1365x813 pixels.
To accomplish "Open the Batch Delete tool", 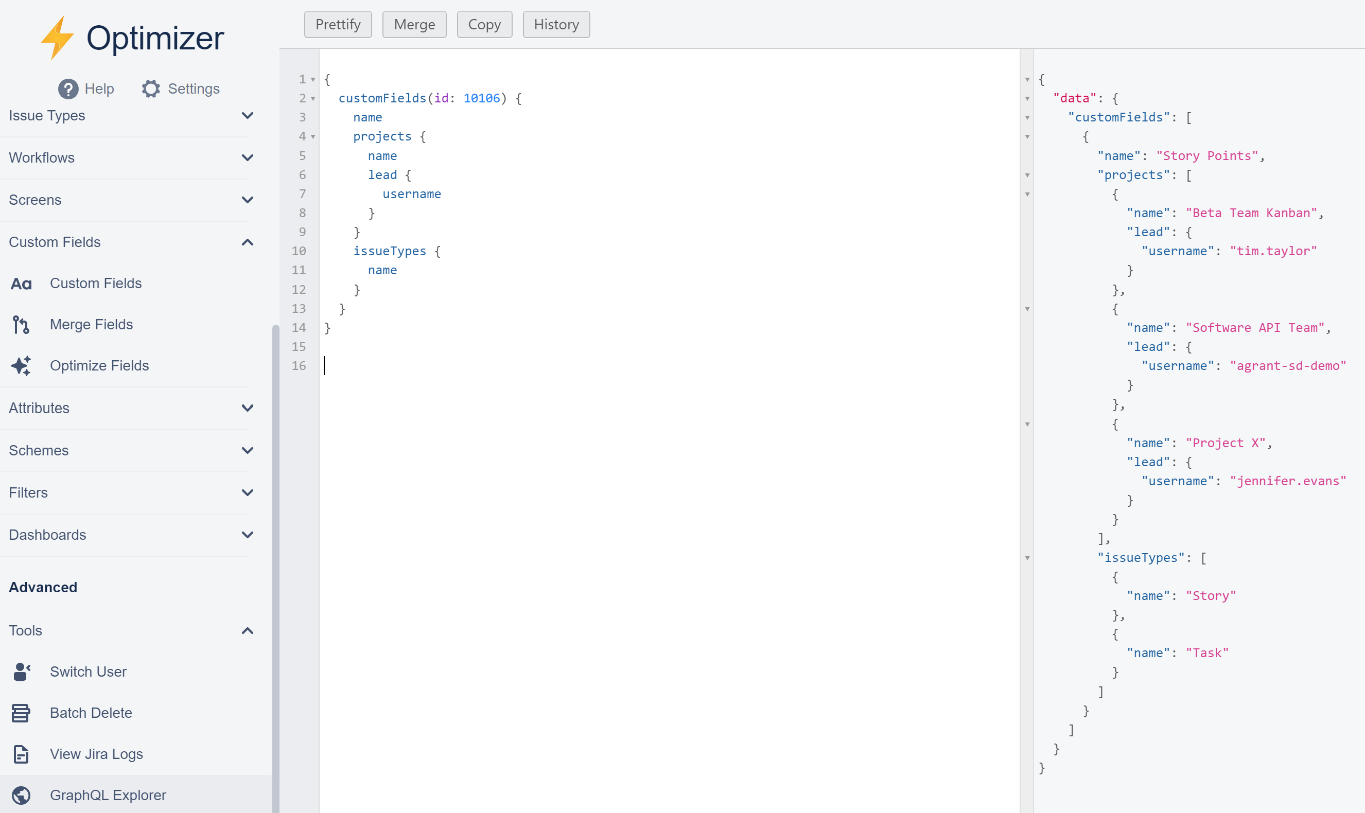I will coord(91,713).
